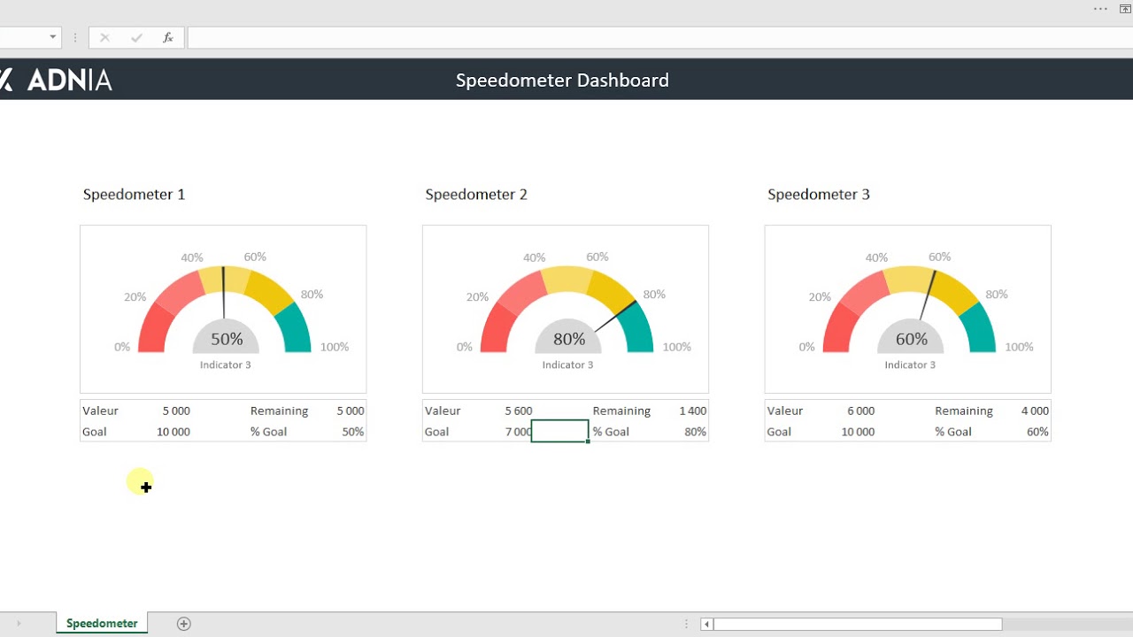Viewport: 1133px width, 637px height.
Task: Select % Goal value 80%
Action: point(696,433)
